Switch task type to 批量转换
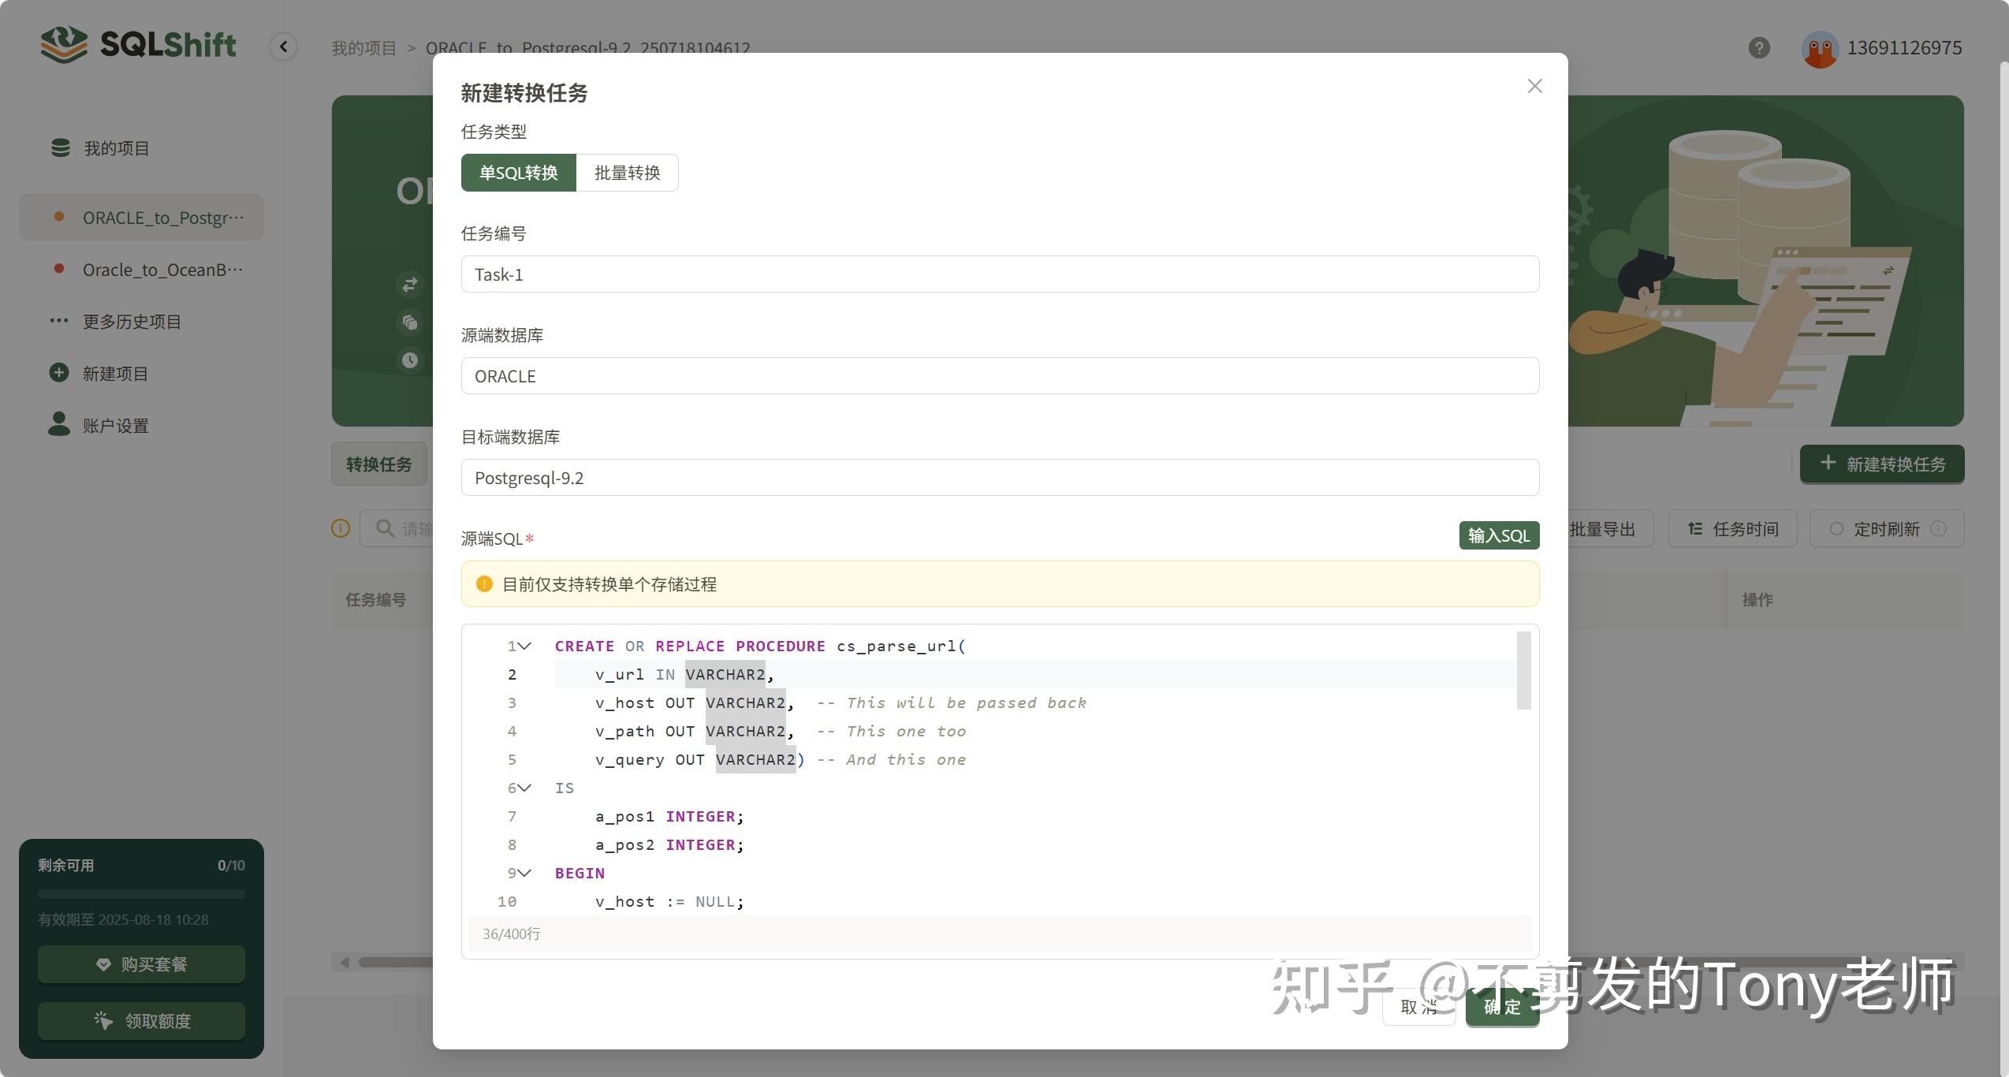 tap(628, 173)
